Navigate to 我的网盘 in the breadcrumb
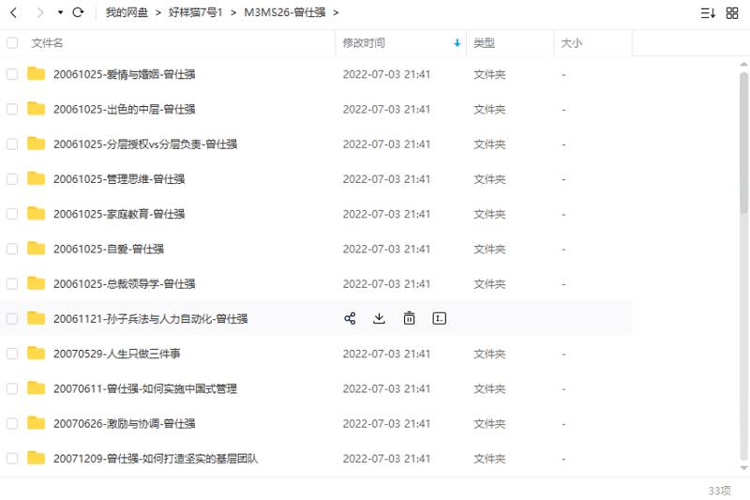 [127, 13]
